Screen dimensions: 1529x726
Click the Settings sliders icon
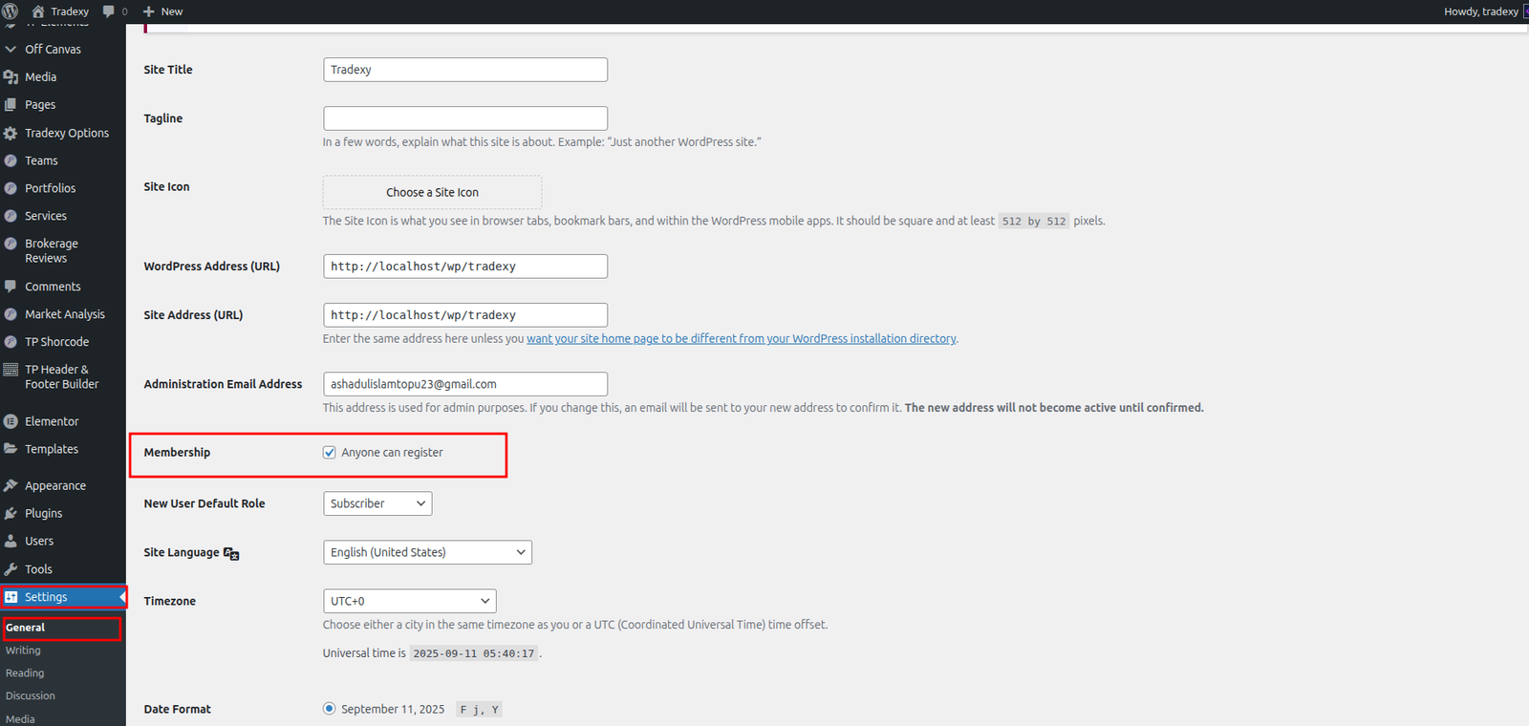[11, 597]
